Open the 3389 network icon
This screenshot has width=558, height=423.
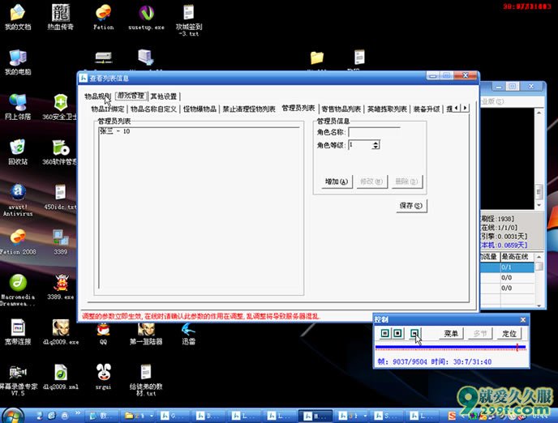61,242
